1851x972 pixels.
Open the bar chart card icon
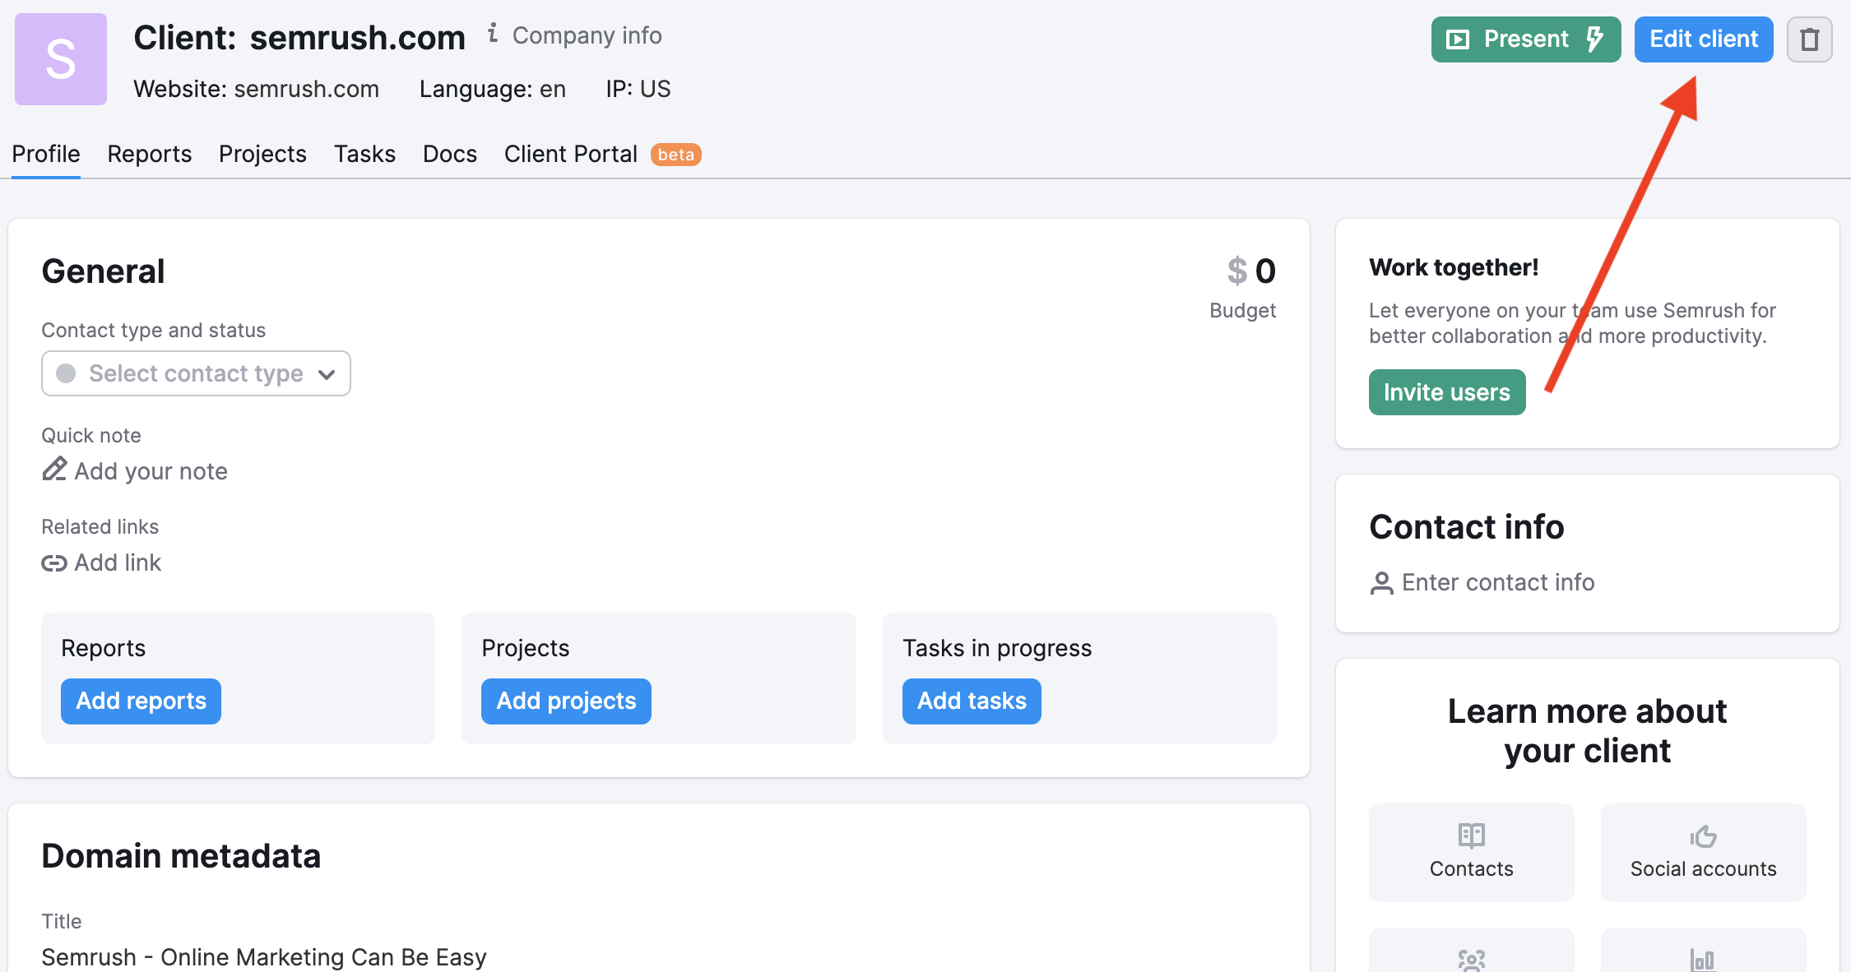click(x=1702, y=959)
